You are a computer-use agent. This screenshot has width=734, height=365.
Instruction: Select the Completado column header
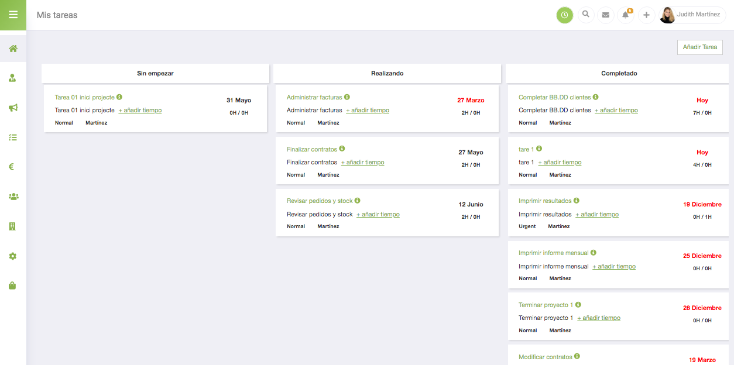click(619, 74)
